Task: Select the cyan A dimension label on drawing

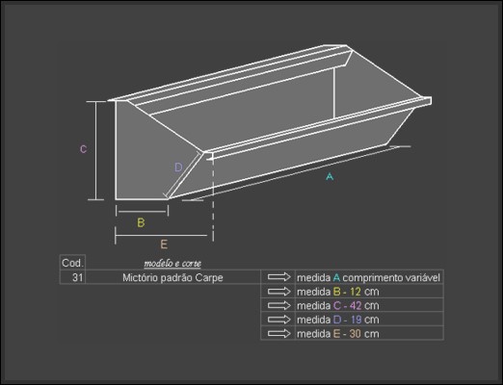Action: pyautogui.click(x=330, y=176)
